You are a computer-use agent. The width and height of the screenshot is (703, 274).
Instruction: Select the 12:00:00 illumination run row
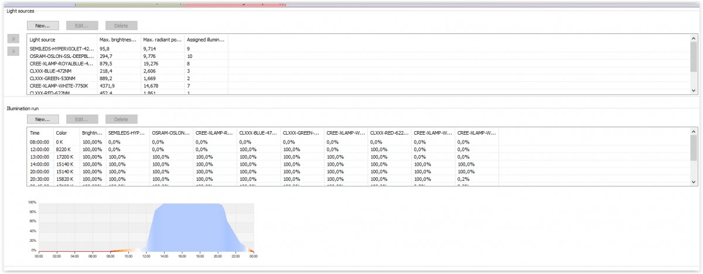point(359,149)
